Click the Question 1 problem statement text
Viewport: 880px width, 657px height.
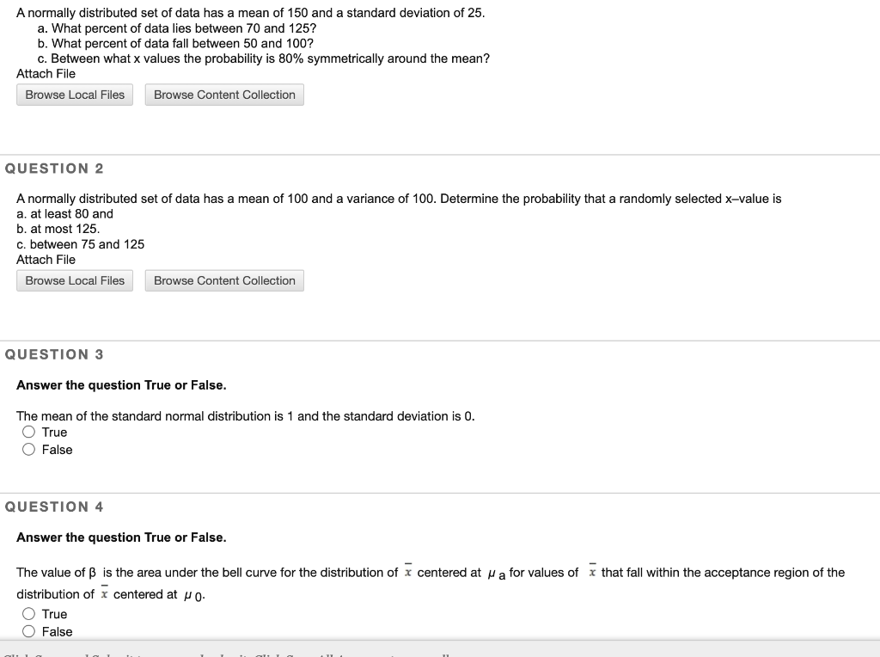(251, 13)
